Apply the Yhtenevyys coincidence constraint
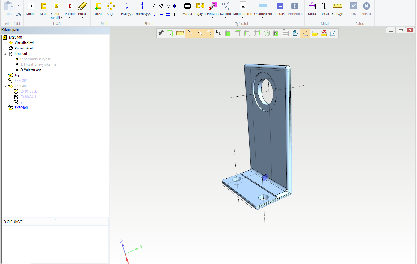This screenshot has height=264, width=417. click(x=142, y=6)
